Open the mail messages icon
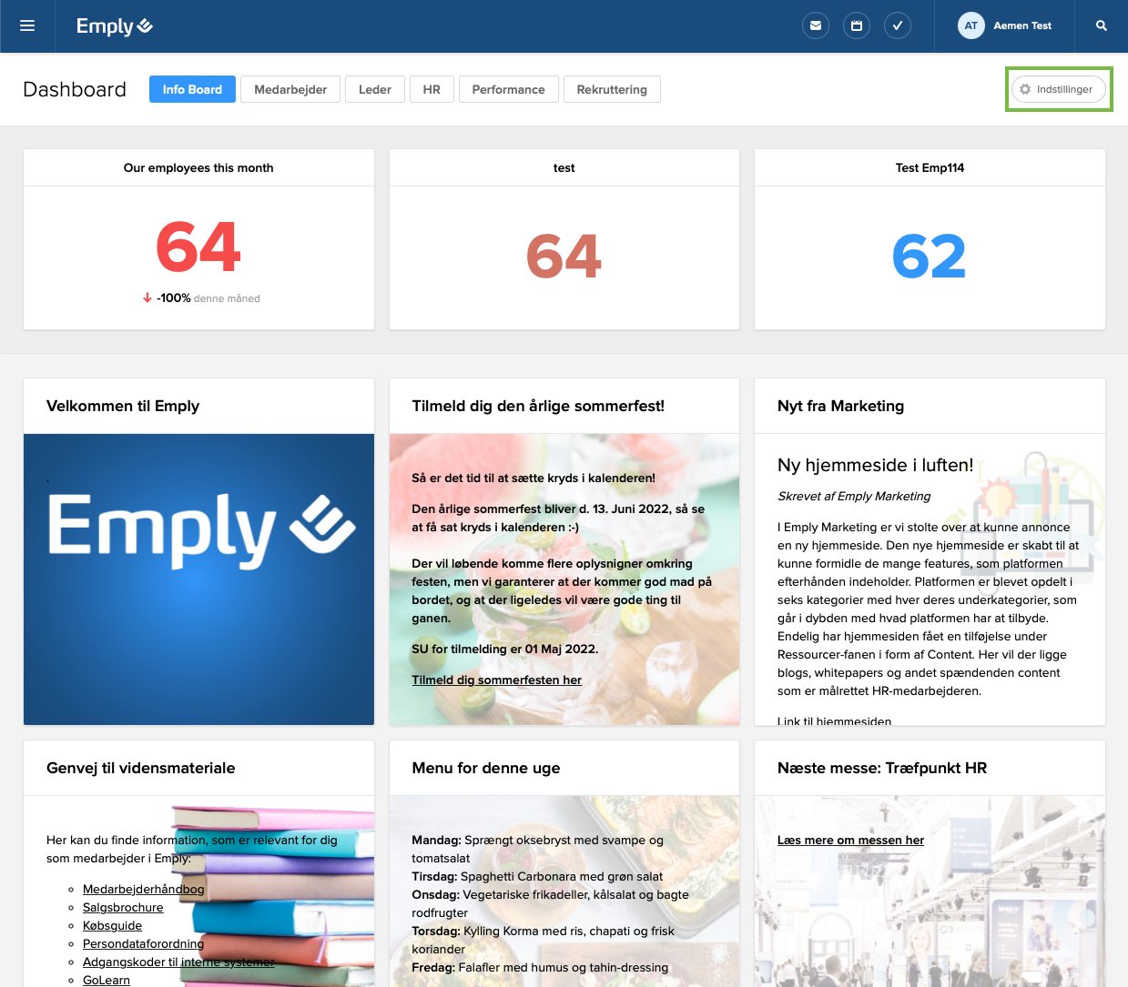The height and width of the screenshot is (987, 1128). coord(816,25)
